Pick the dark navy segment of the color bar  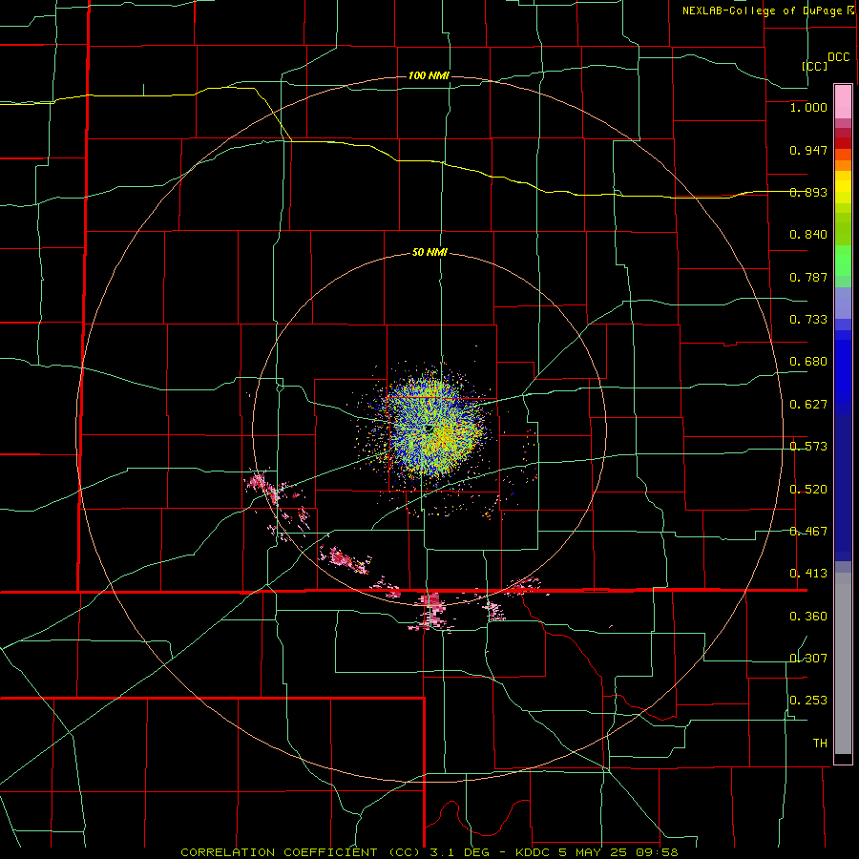[x=843, y=482]
